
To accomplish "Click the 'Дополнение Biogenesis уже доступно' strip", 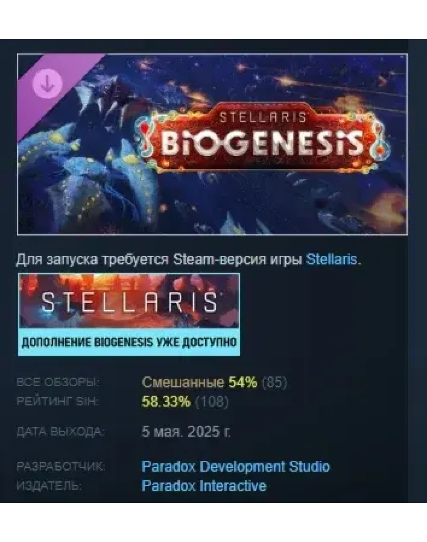I will [129, 342].
